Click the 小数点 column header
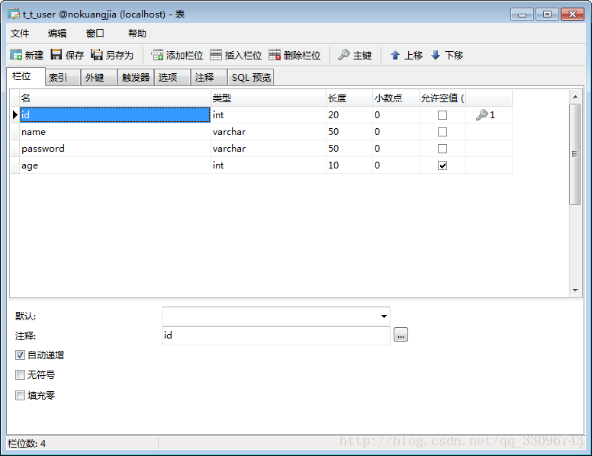Screen dimensions: 592x456 396,98
